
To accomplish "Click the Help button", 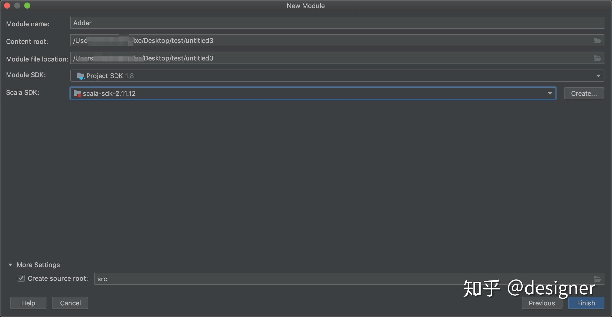I will click(x=28, y=303).
